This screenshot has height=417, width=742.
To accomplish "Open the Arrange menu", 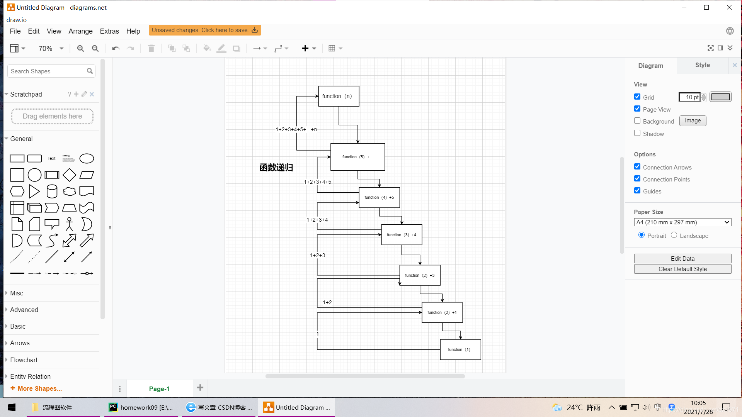I will point(80,31).
